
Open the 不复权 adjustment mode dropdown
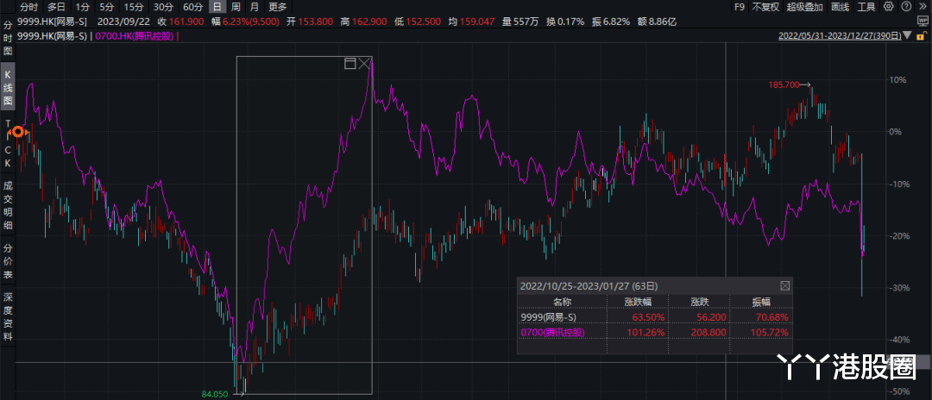[x=765, y=7]
